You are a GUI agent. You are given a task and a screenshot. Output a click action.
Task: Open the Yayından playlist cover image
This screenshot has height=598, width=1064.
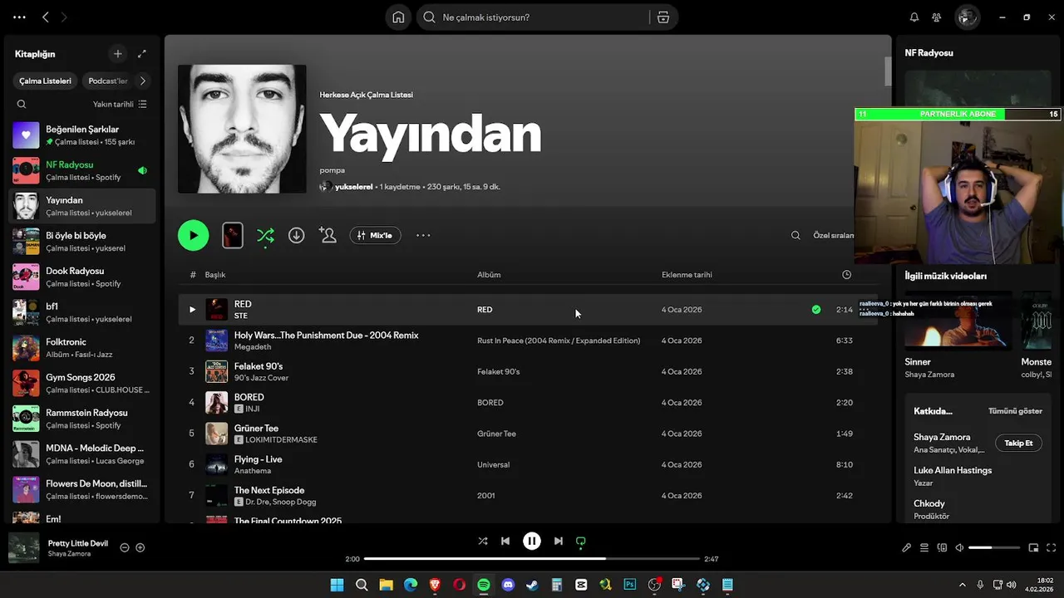click(242, 129)
